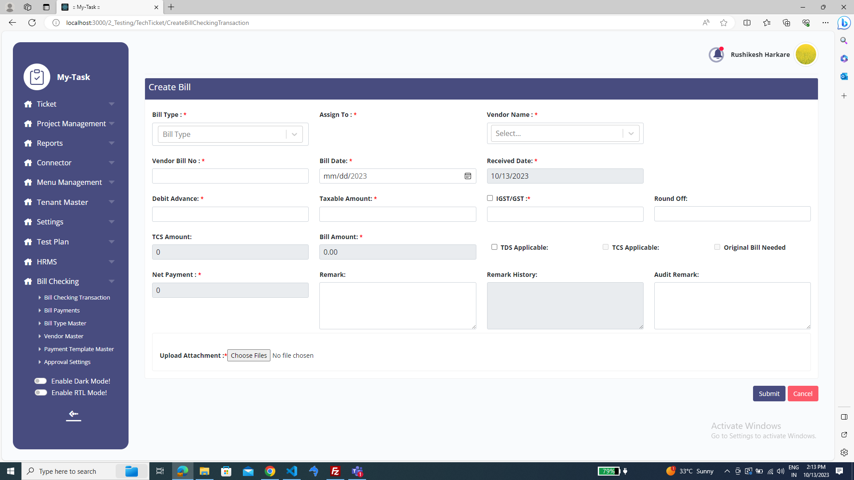Click browser Refresh button
The image size is (854, 480).
point(32,23)
